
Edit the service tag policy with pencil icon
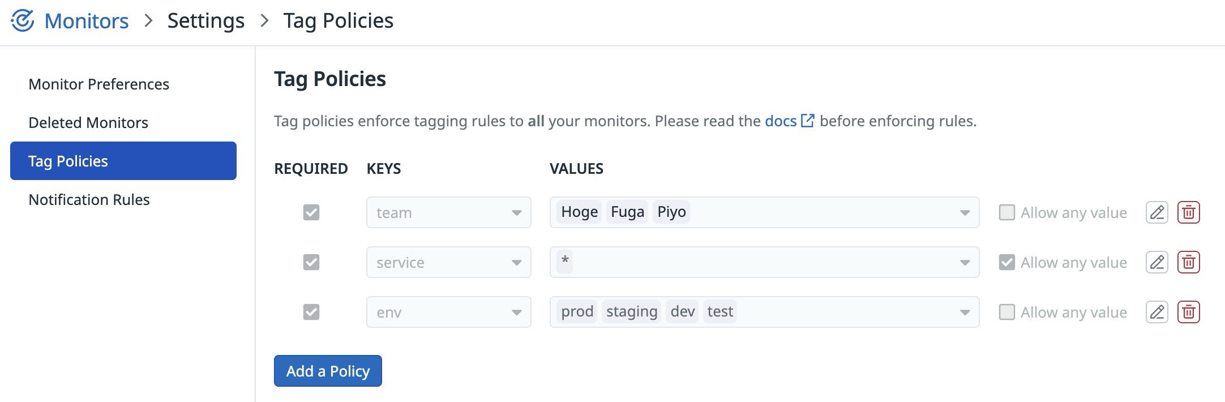pyautogui.click(x=1156, y=262)
